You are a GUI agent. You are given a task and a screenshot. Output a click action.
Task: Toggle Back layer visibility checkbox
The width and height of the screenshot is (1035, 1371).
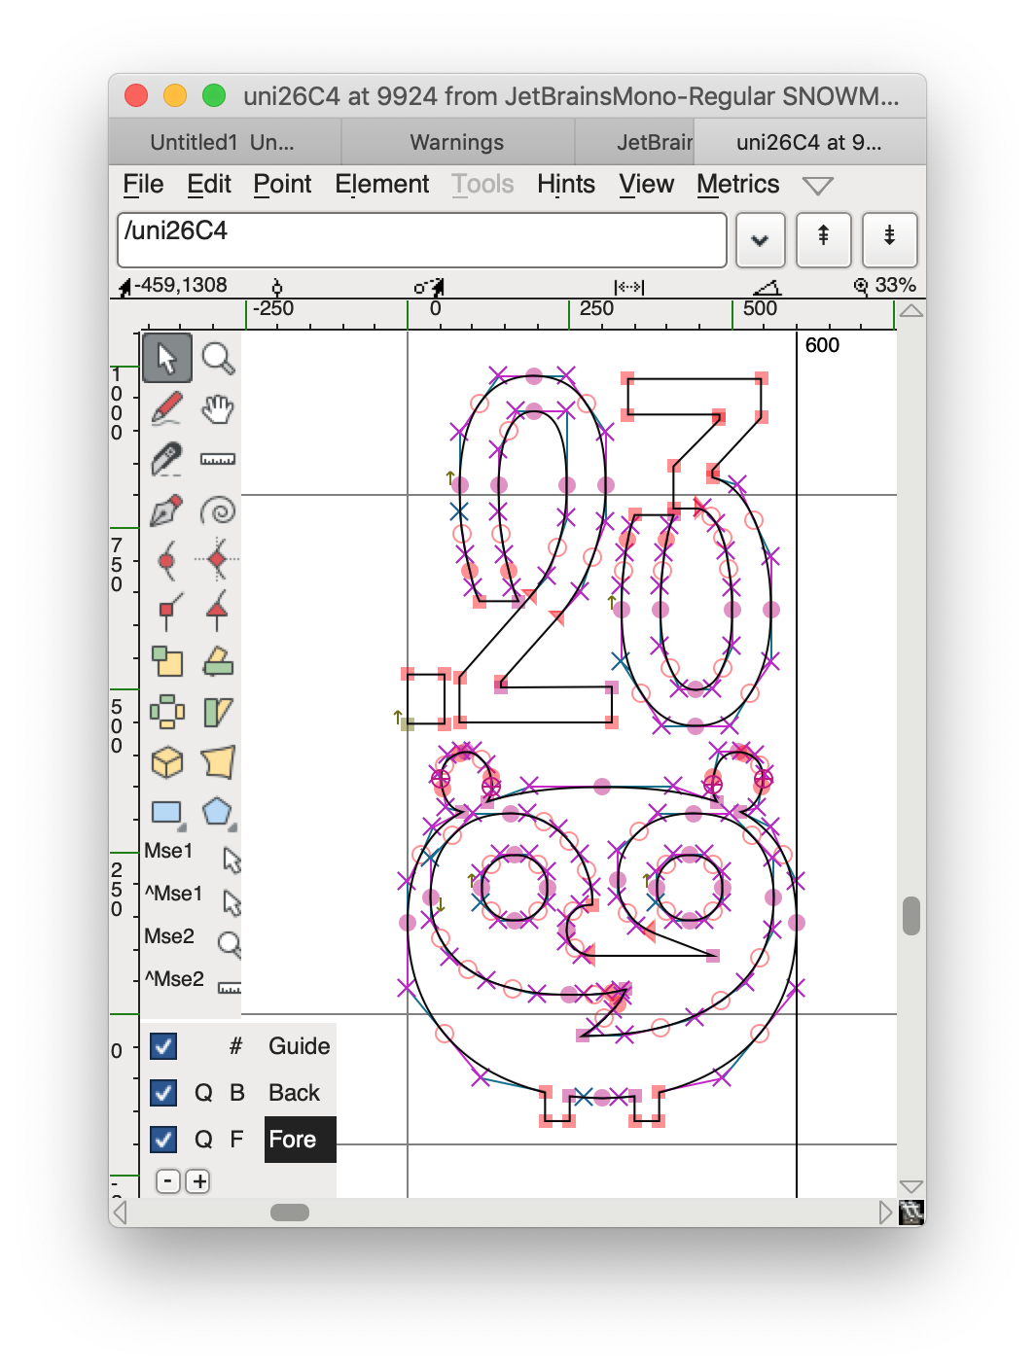[x=163, y=1093]
